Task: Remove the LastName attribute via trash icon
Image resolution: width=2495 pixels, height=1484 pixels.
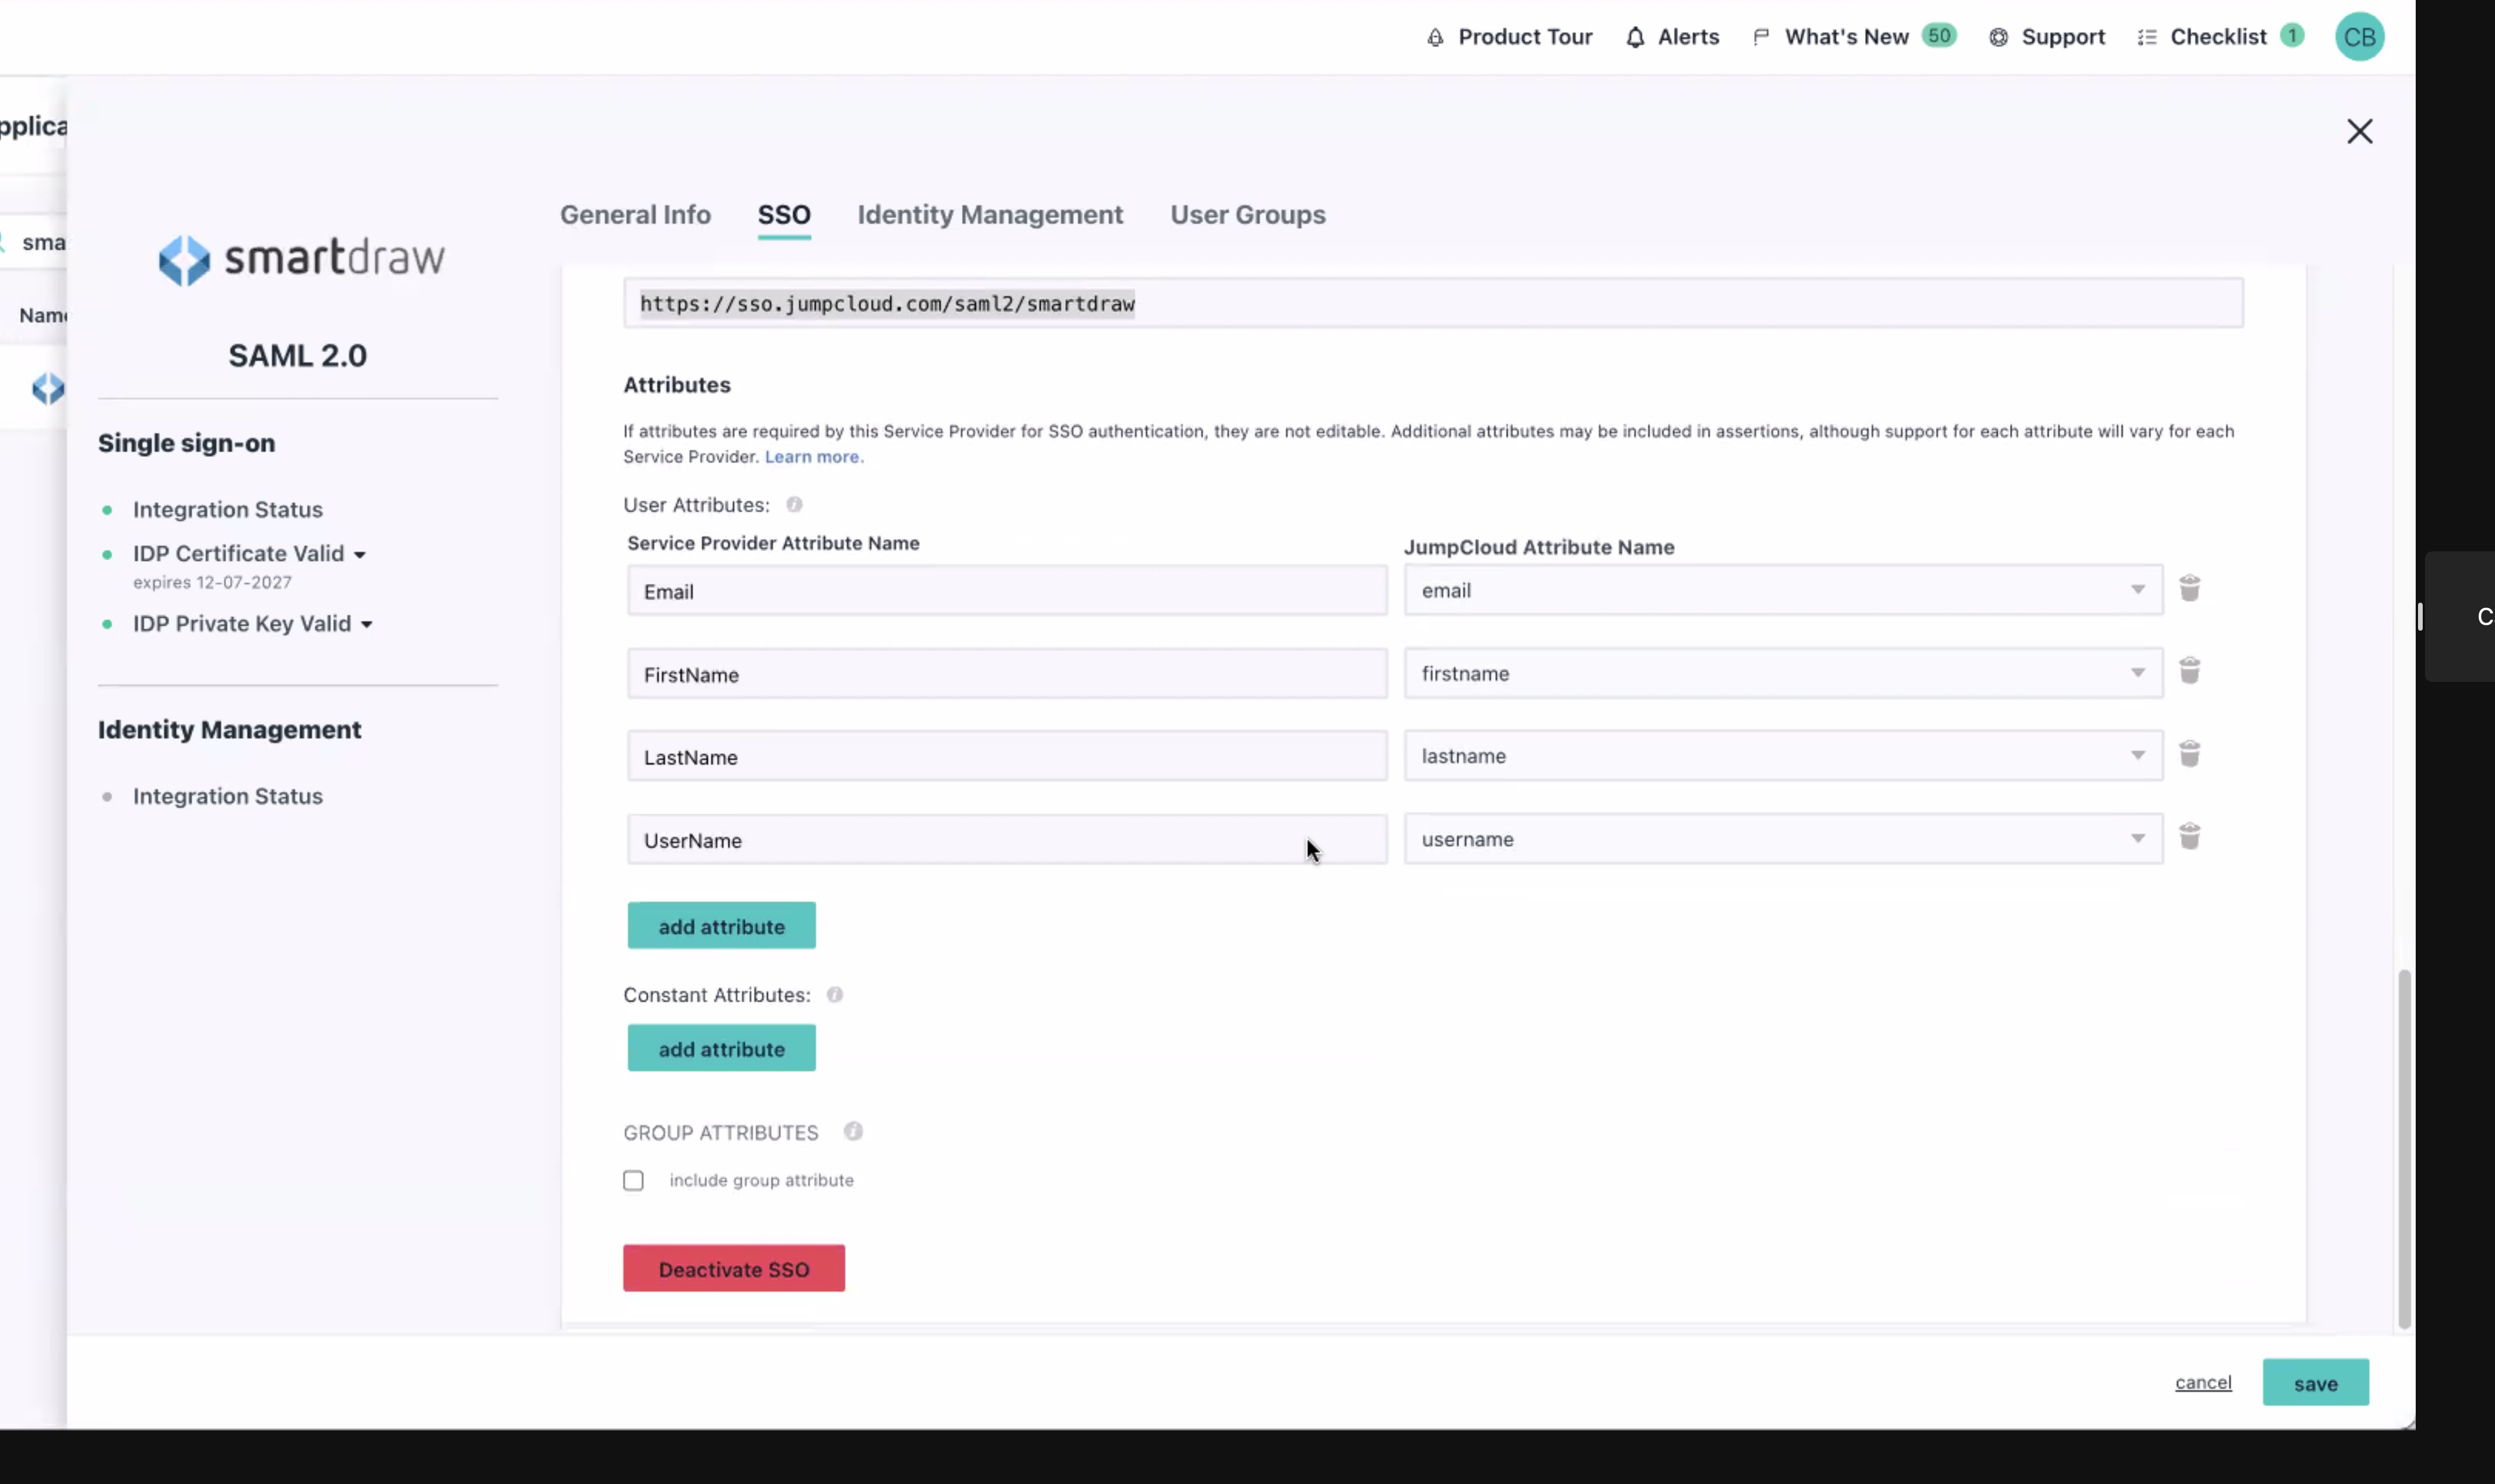Action: (2189, 754)
